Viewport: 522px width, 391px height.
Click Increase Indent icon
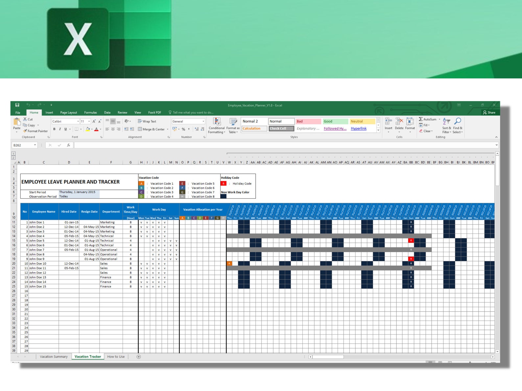[x=132, y=129]
